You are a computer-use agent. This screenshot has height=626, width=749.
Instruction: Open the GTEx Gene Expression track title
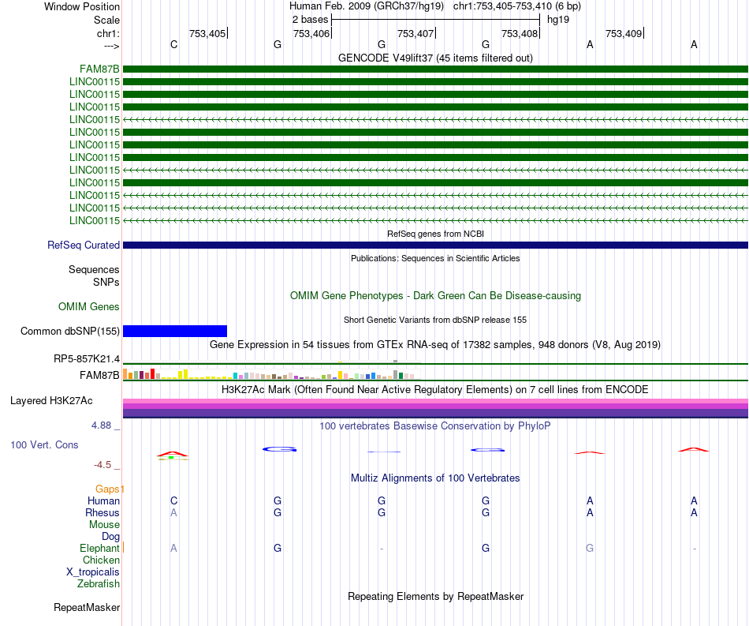point(435,344)
